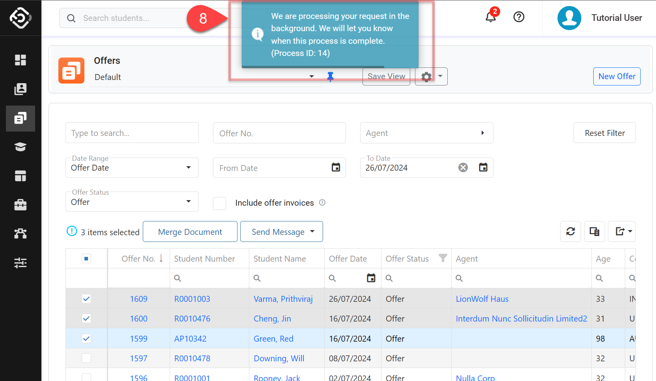The height and width of the screenshot is (381, 656).
Task: Open the dashboard icon in sidebar
Action: pyautogui.click(x=21, y=60)
